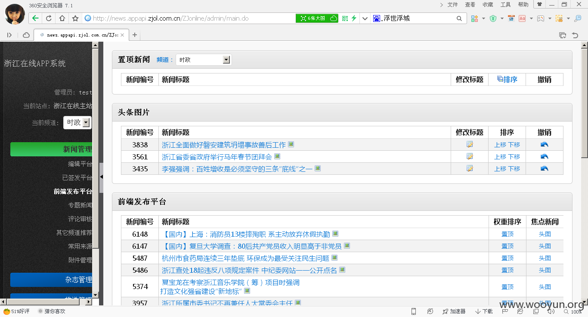Click edit title icon for news 3838

coord(470,145)
